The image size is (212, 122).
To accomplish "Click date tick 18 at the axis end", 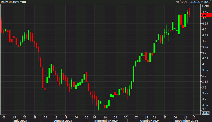I will (194, 116).
